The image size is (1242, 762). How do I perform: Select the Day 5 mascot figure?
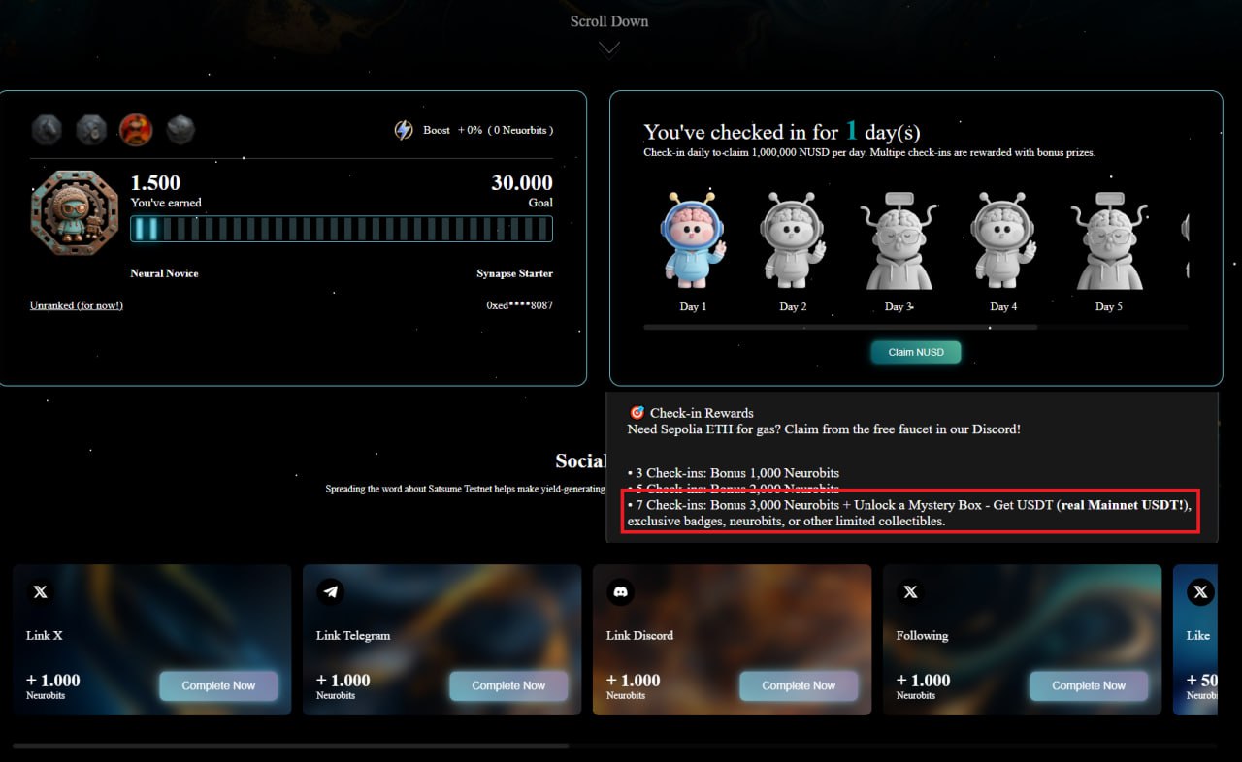[1108, 240]
